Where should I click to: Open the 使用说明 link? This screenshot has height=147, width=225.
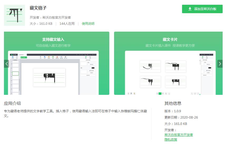pyautogui.click(x=88, y=24)
